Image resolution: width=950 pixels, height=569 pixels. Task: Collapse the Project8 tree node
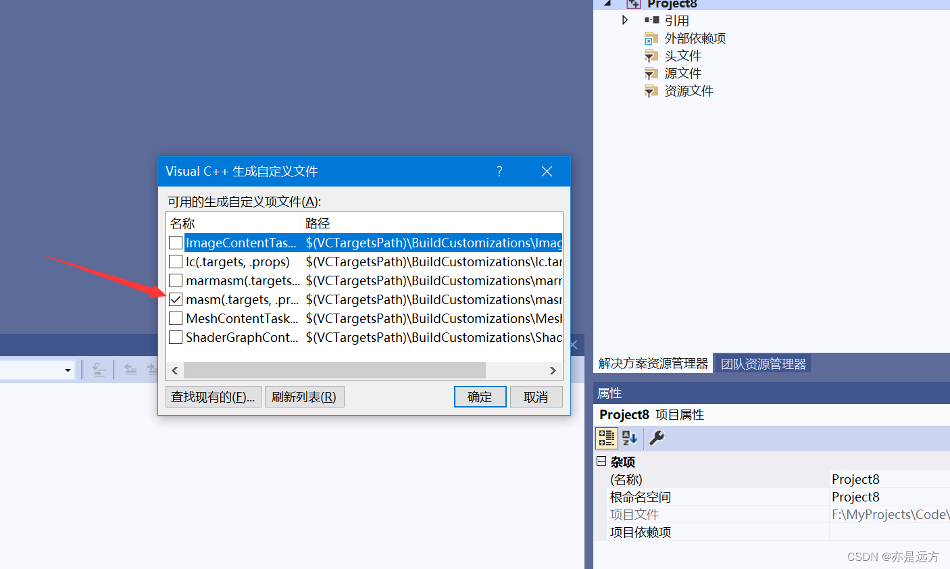point(607,3)
